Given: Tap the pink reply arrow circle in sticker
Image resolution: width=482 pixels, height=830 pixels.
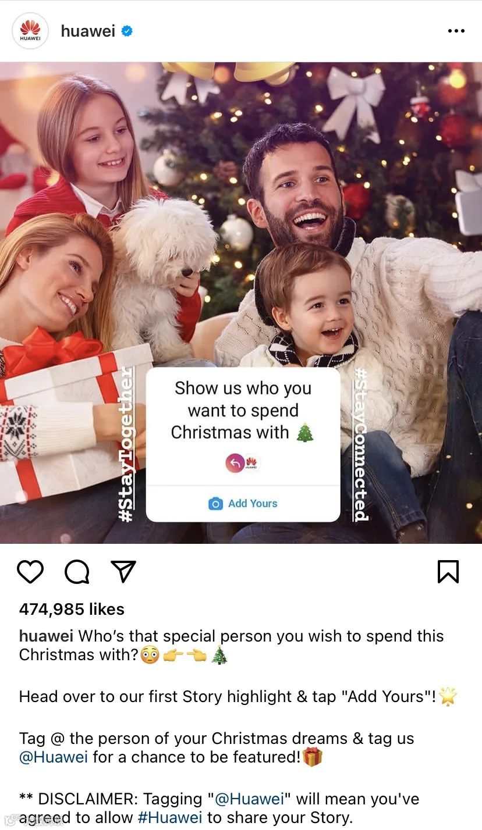Looking at the screenshot, I should (235, 463).
